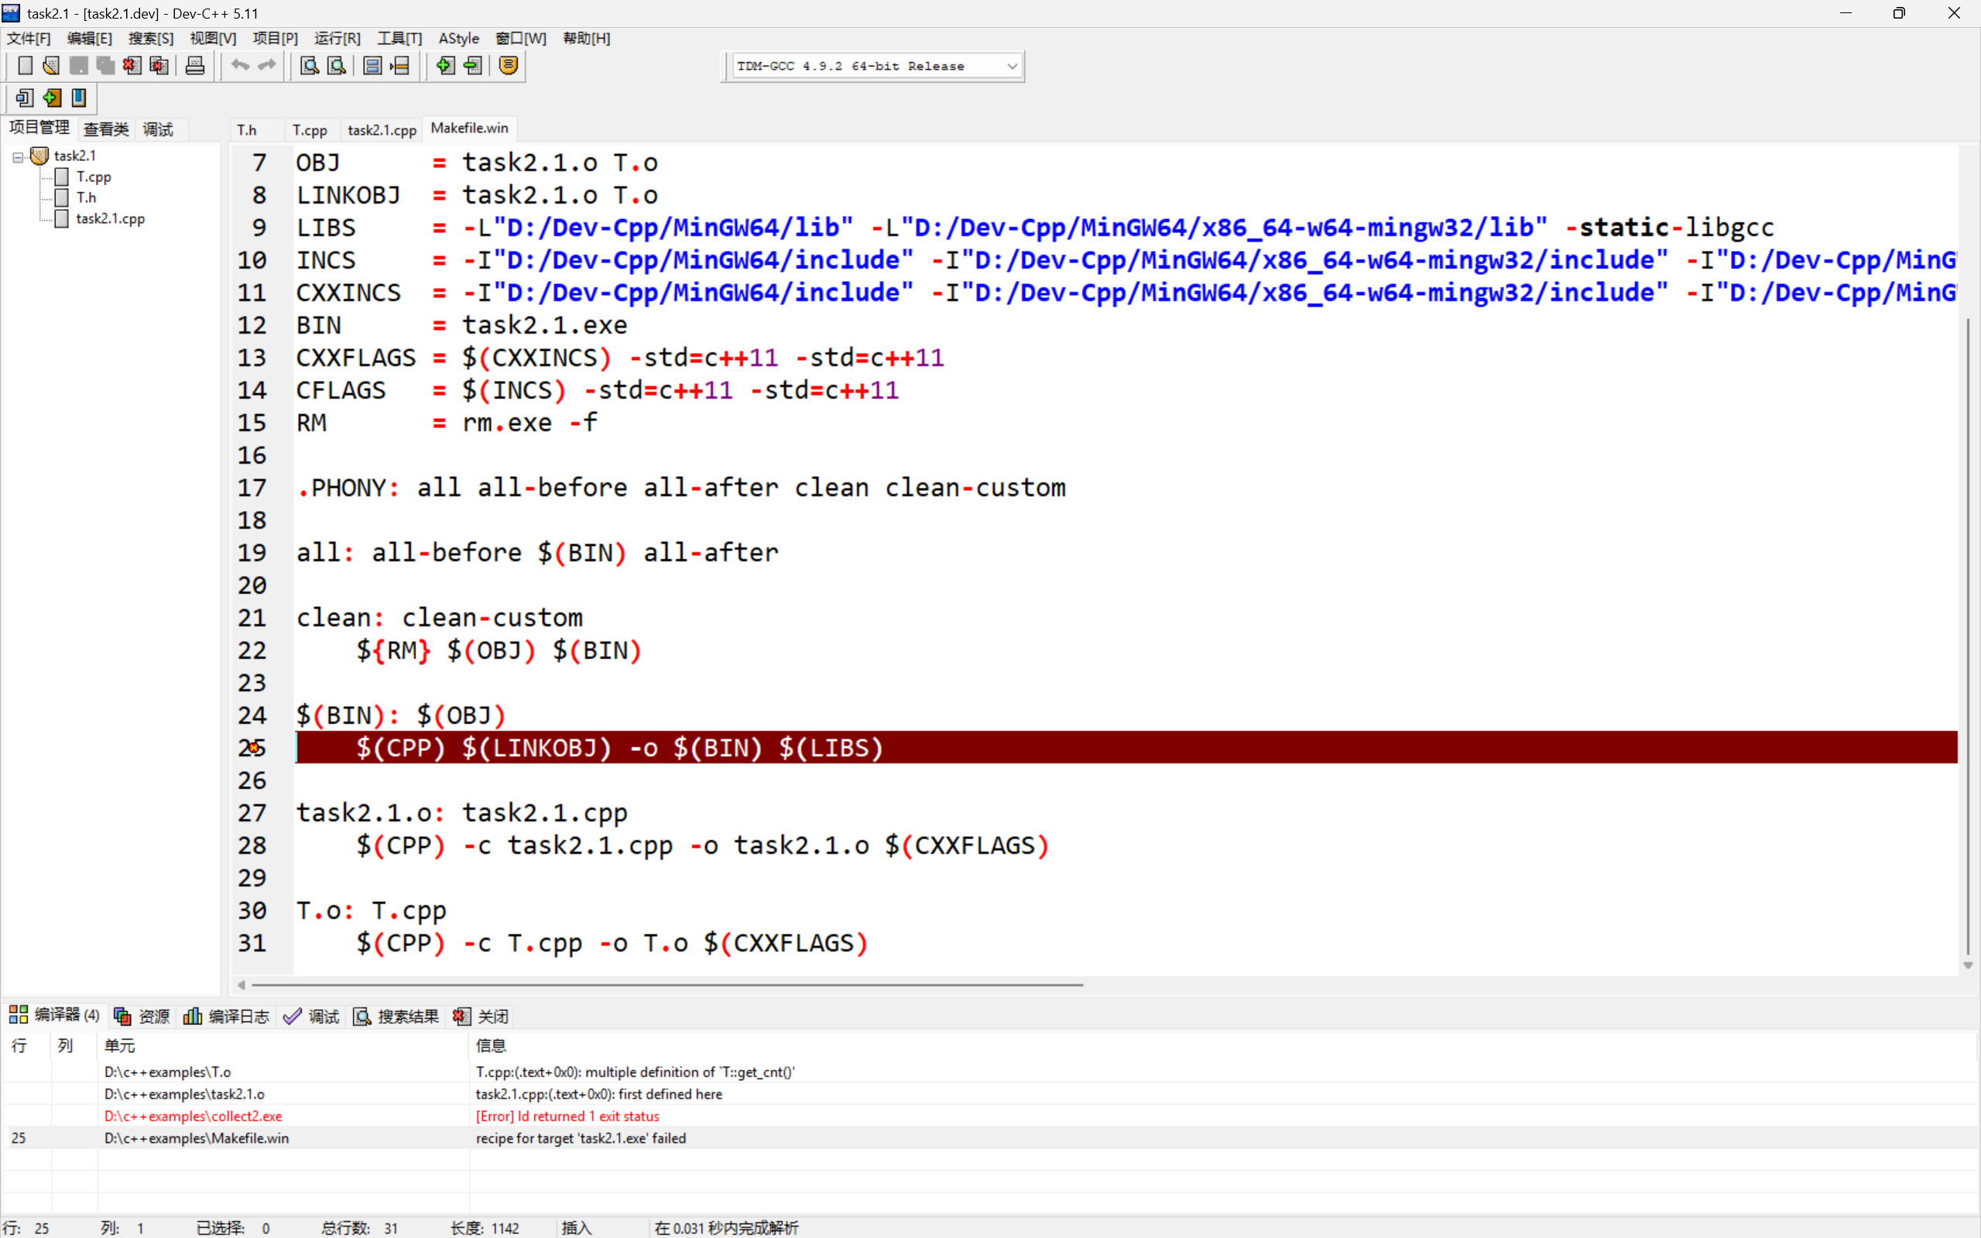Close the bottom panel via 关闭 tab
Viewport: 1981px width, 1238px height.
tap(482, 1016)
